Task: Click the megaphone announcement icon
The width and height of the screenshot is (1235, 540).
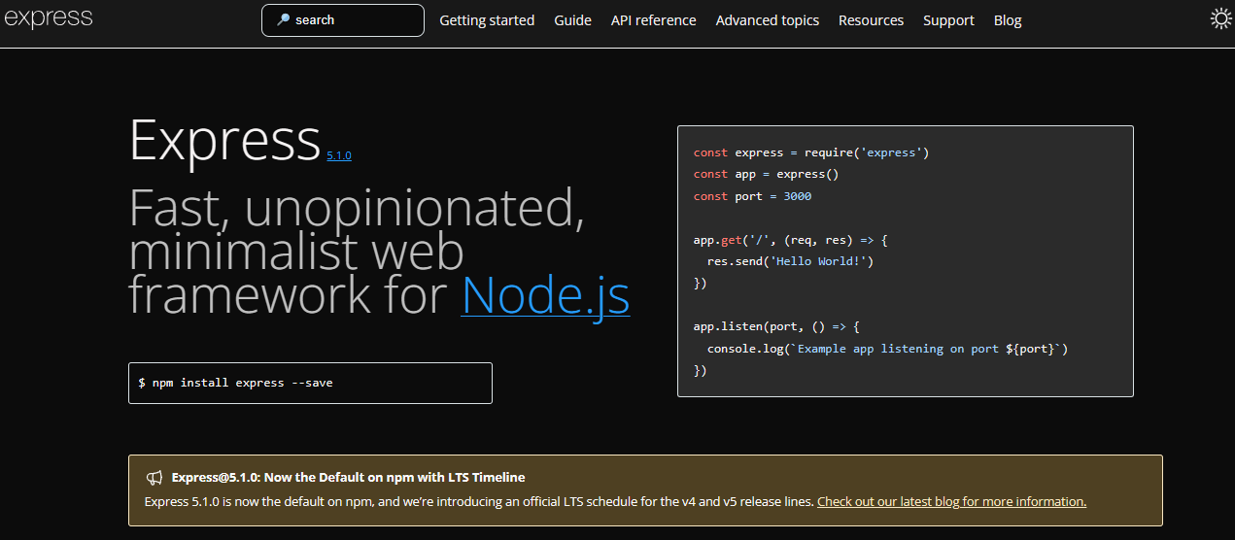Action: 154,477
